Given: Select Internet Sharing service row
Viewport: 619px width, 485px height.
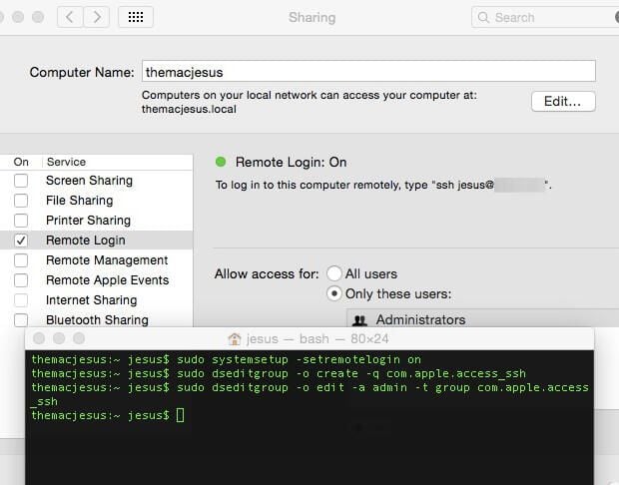Looking at the screenshot, I should (96, 300).
